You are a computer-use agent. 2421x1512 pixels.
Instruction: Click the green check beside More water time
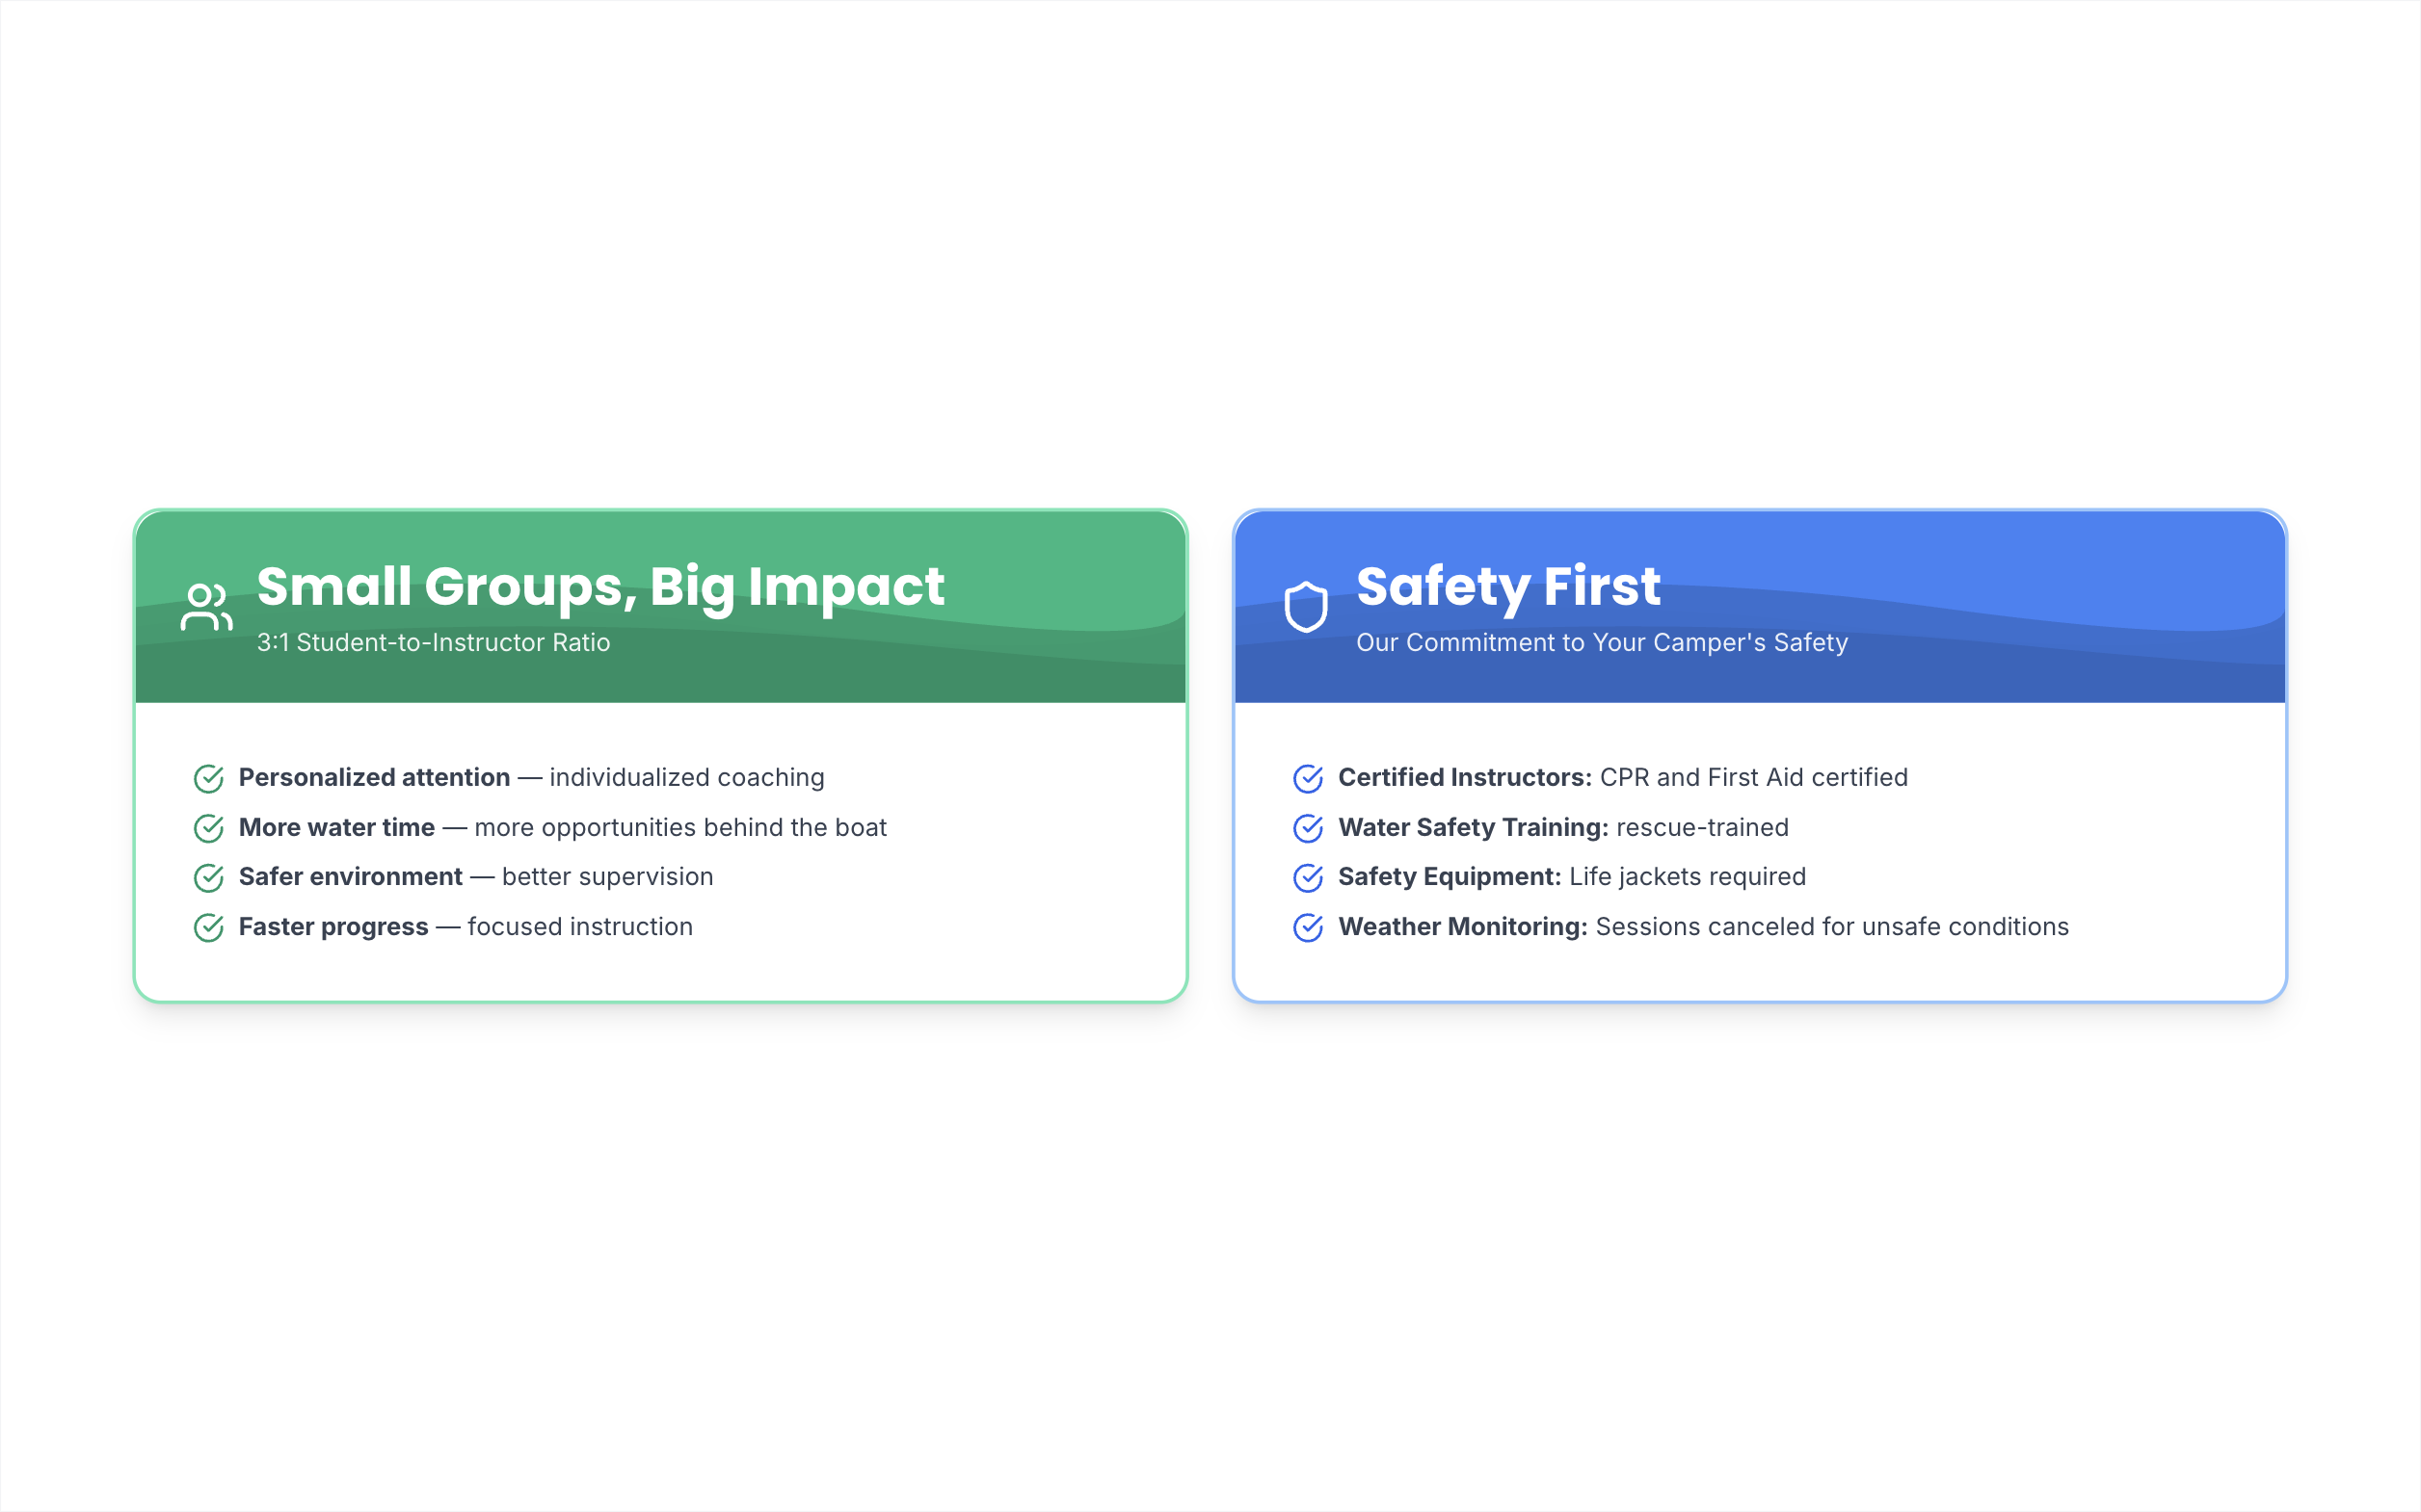point(208,828)
